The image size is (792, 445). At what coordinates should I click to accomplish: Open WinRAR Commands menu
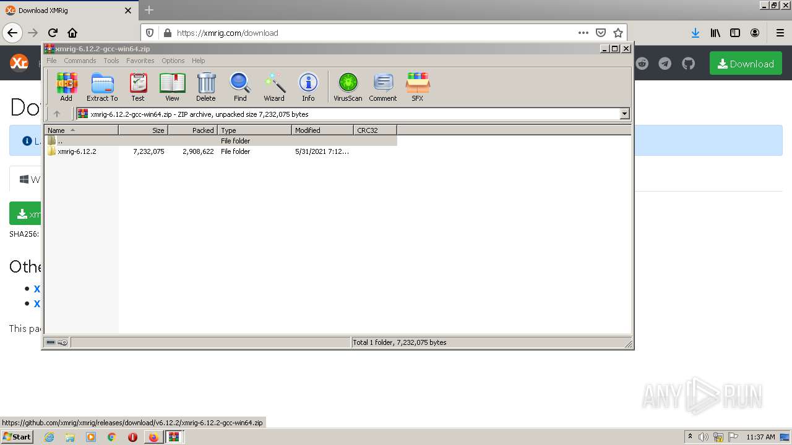coord(80,61)
